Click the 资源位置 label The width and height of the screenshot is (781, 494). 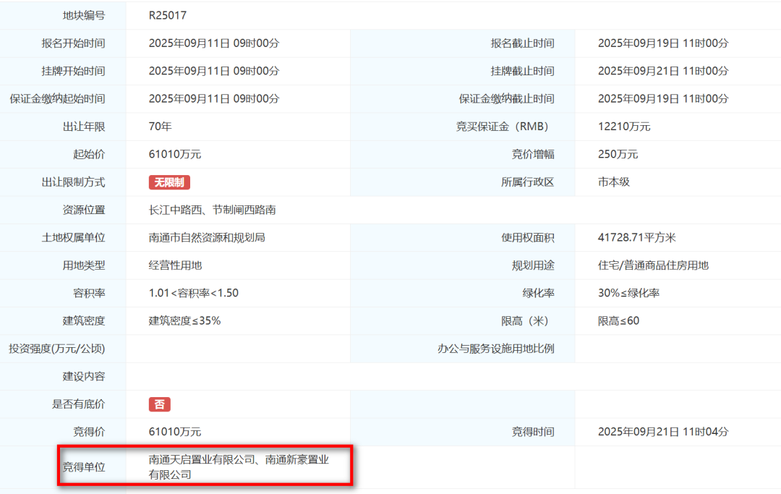pos(84,210)
